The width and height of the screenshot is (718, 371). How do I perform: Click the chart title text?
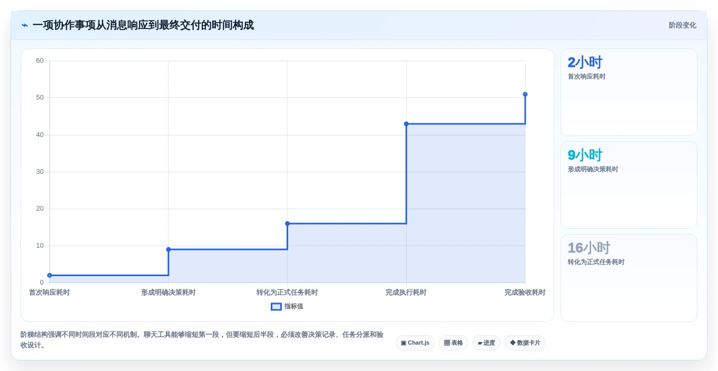143,25
